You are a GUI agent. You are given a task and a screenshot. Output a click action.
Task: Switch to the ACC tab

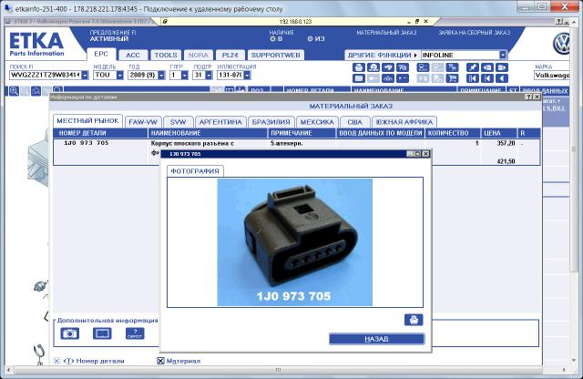133,55
